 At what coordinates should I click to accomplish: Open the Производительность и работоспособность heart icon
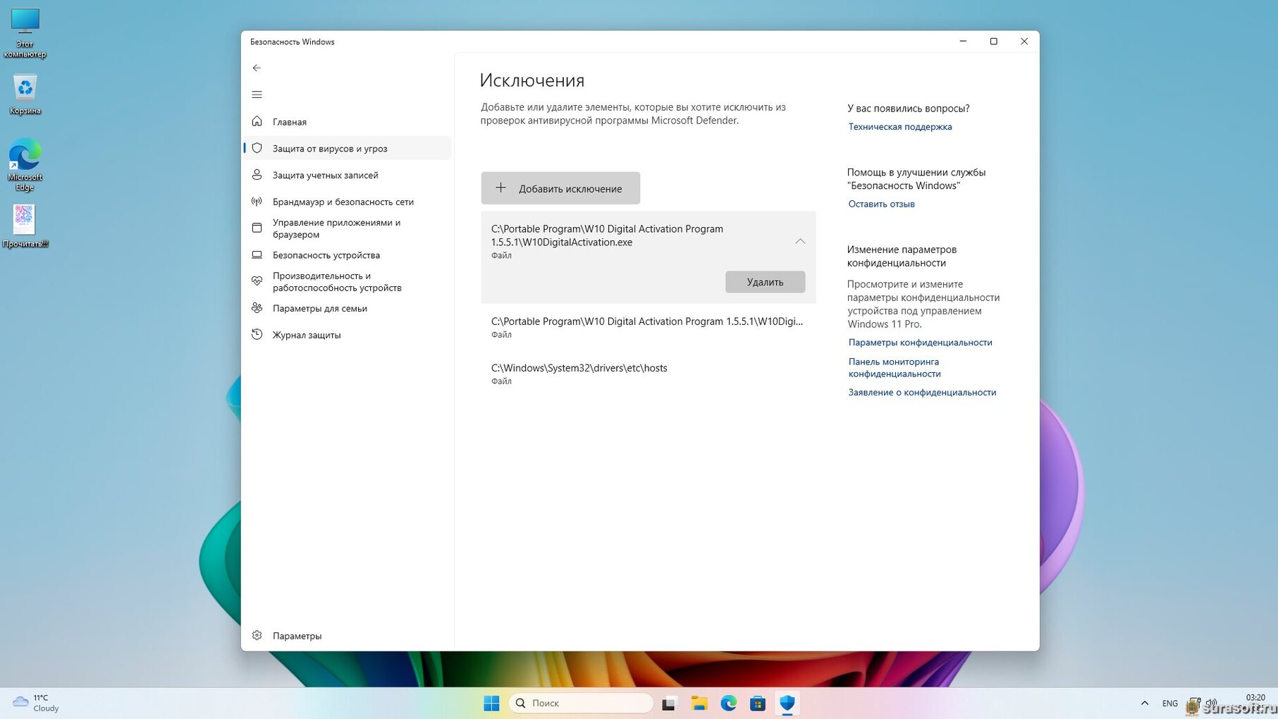point(257,281)
